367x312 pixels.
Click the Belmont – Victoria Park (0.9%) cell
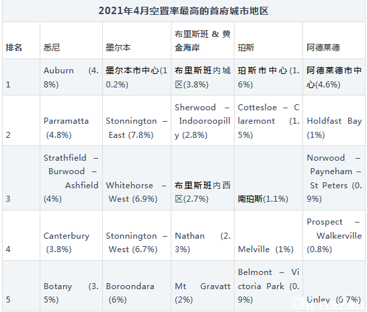[x=269, y=286]
